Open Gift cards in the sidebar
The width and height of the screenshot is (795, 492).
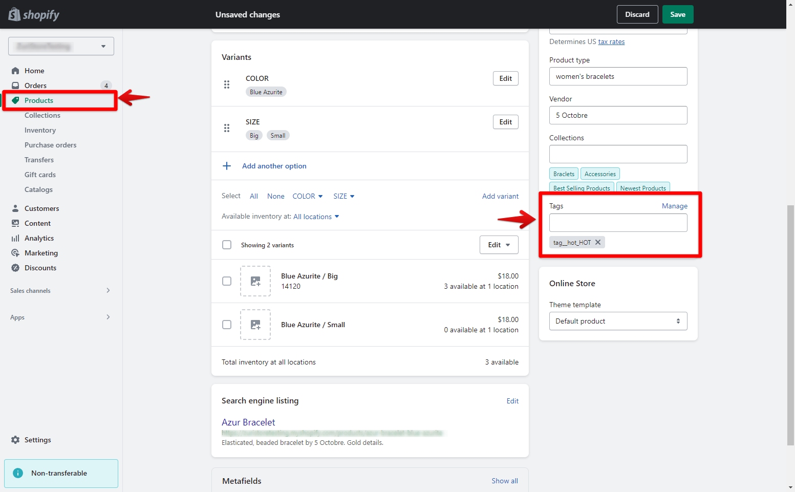[40, 175]
